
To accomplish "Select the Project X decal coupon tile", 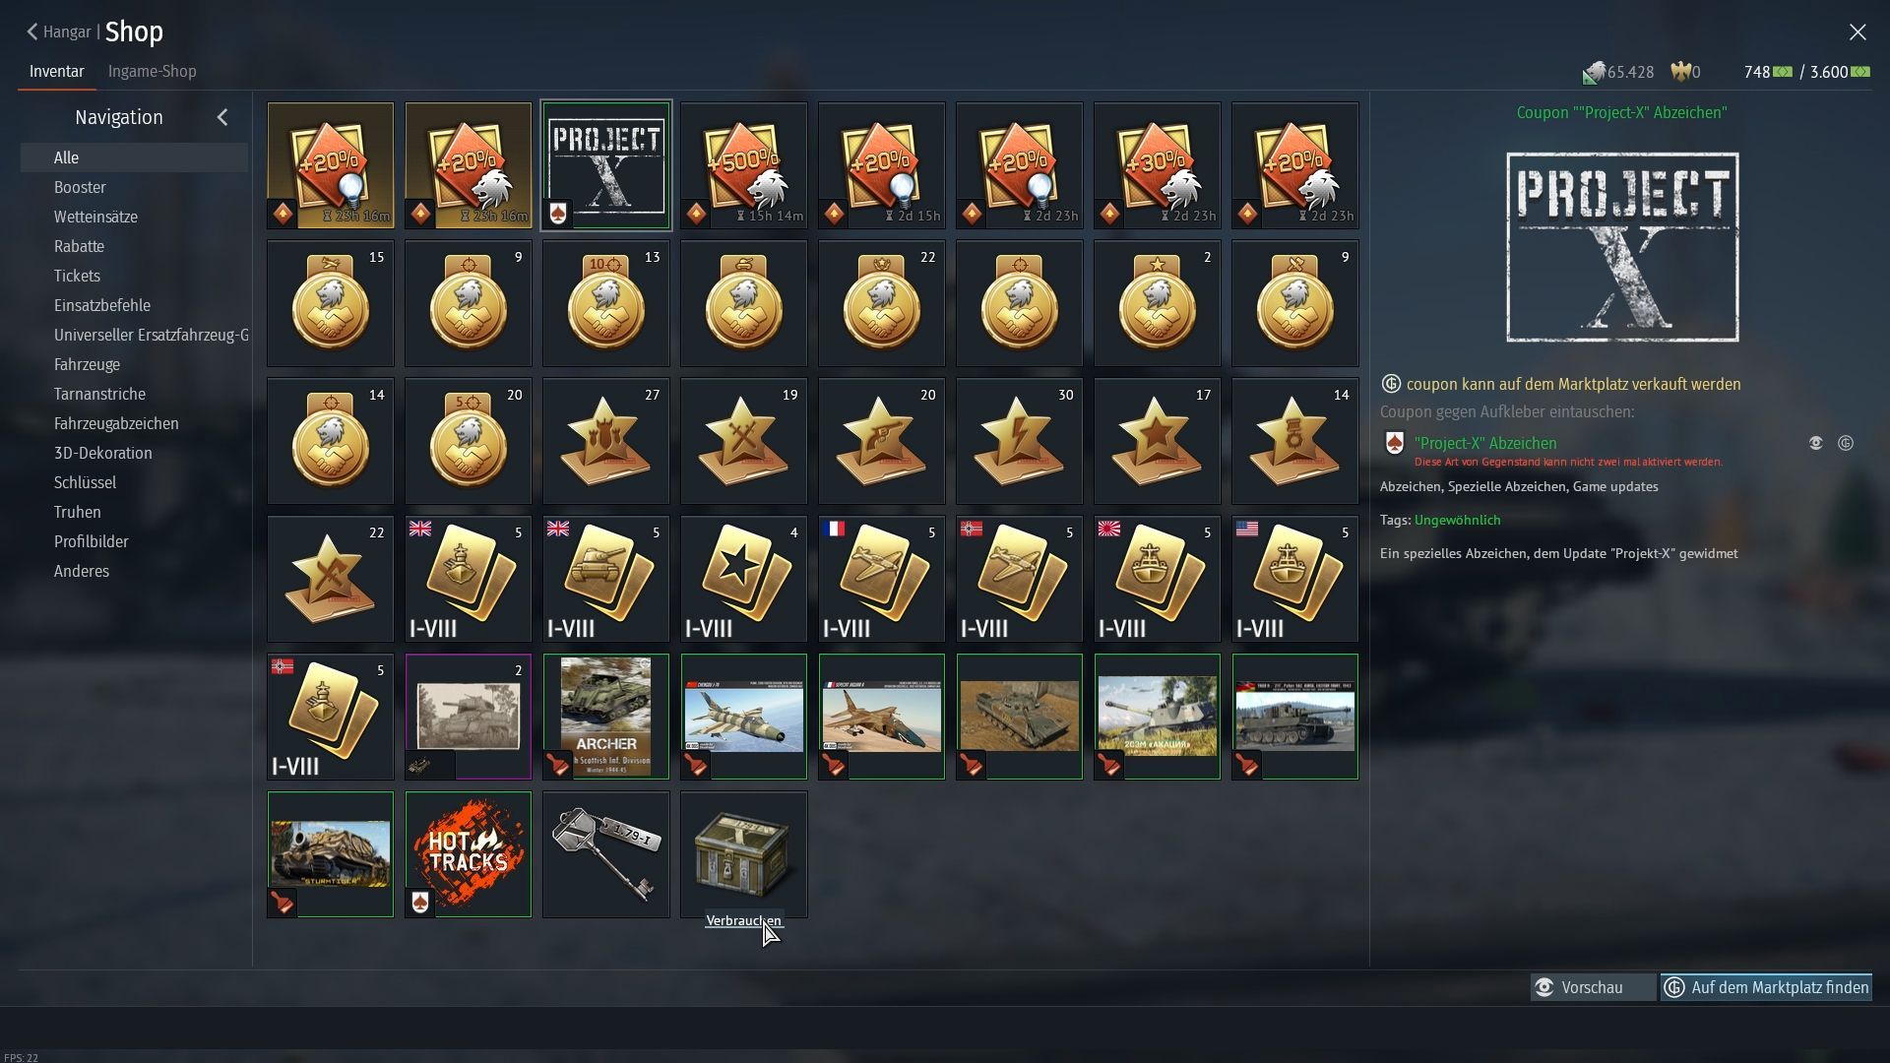I will (x=605, y=165).
